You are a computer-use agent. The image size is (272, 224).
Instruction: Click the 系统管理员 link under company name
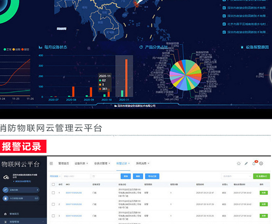click(23, 181)
